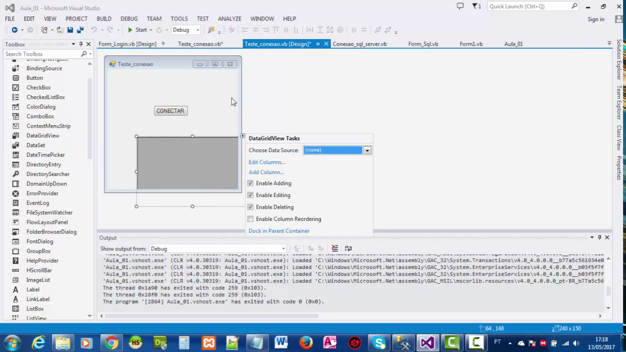Click the Windows Start button
The width and height of the screenshot is (626, 352).
coord(12,343)
